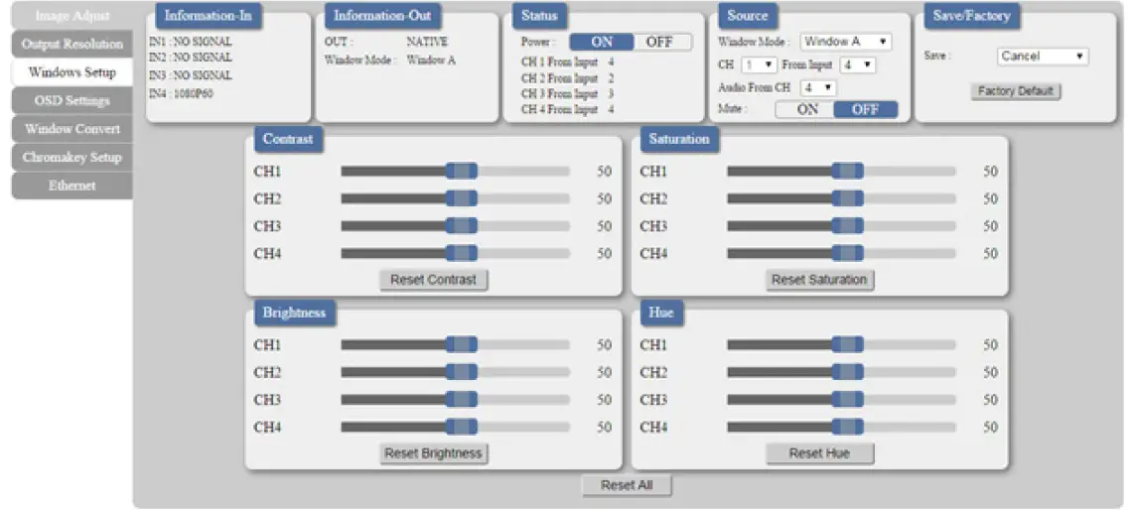Image resolution: width=1132 pixels, height=510 pixels.
Task: Click the Save/Factory panel header
Action: point(972,16)
